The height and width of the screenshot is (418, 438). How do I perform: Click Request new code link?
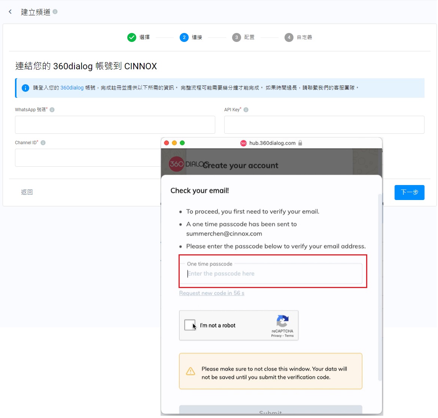(212, 293)
